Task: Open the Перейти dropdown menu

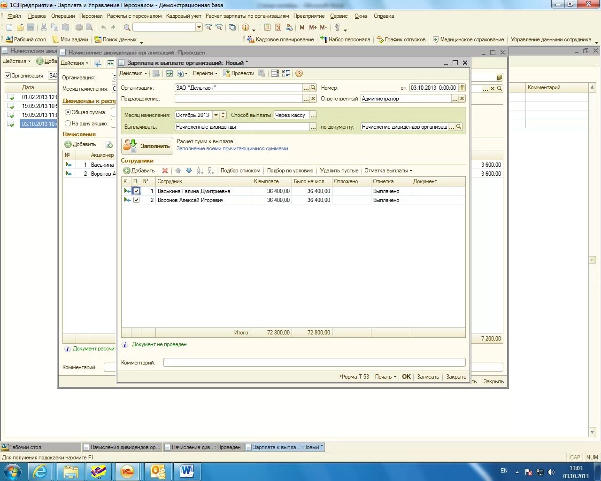Action: [205, 73]
